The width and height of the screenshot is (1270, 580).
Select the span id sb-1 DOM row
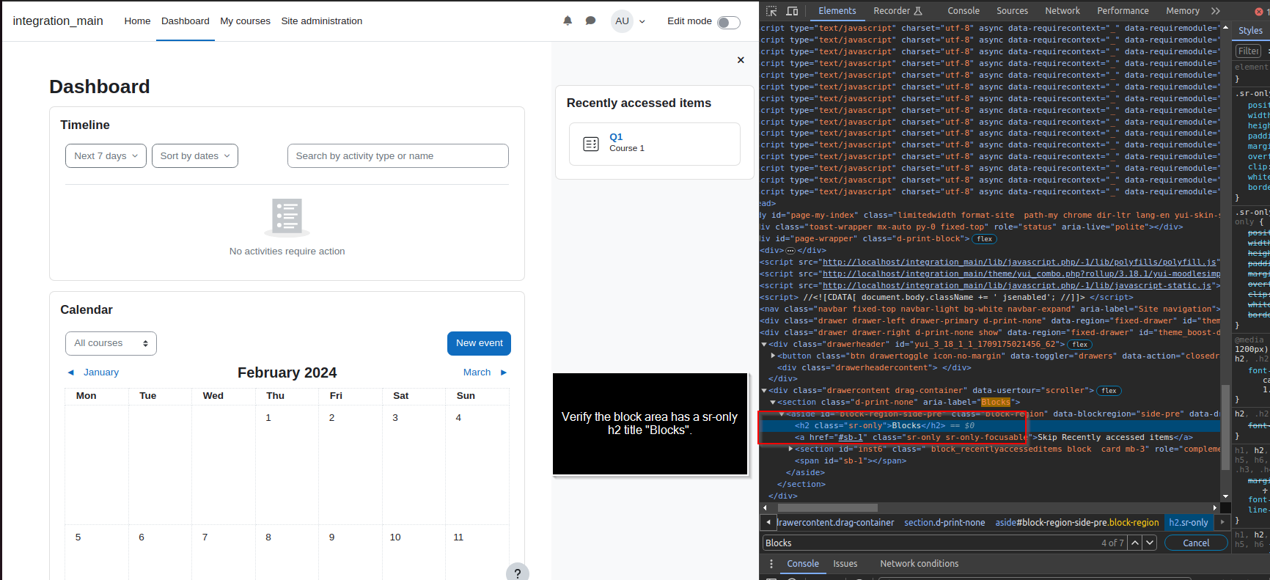coord(852,460)
